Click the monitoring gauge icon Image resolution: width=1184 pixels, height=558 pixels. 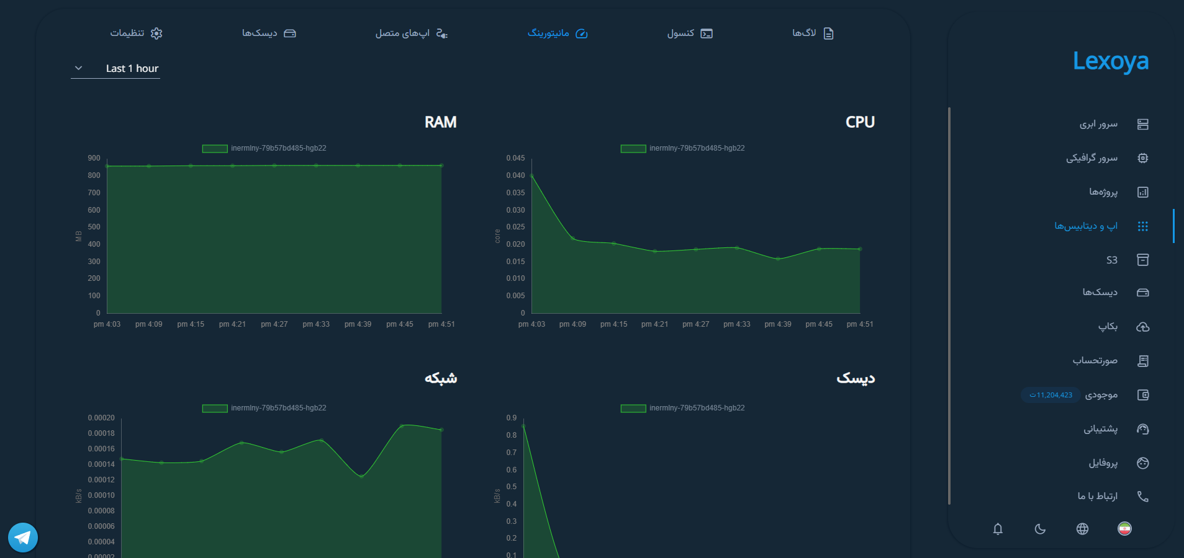click(x=582, y=33)
